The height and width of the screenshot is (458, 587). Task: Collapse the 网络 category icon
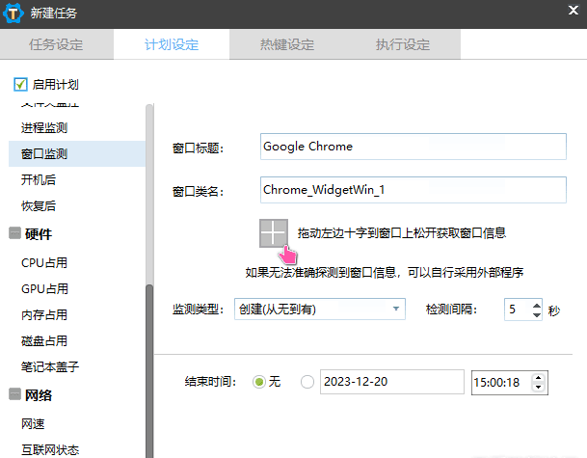14,394
